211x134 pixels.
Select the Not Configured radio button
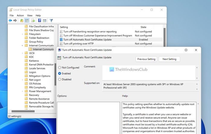pyautogui.click(x=59, y=67)
